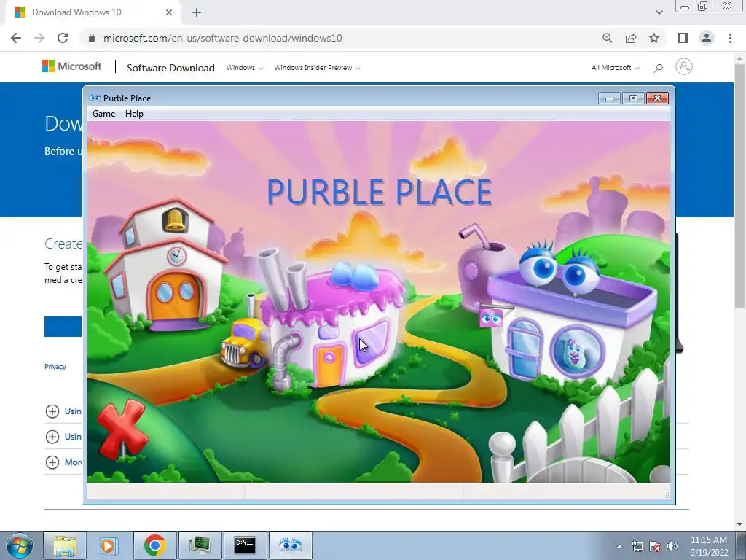Click the Microsoft logo
Screen dimensions: 746x560
(x=72, y=66)
